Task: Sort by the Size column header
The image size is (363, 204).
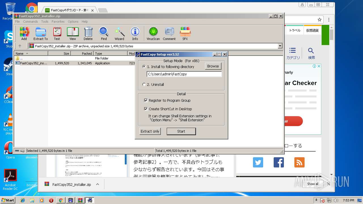Action: pyautogui.click(x=59, y=53)
